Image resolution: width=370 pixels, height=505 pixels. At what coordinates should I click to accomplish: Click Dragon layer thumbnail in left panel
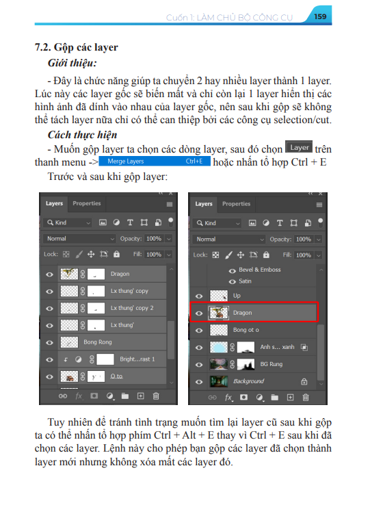(x=69, y=274)
